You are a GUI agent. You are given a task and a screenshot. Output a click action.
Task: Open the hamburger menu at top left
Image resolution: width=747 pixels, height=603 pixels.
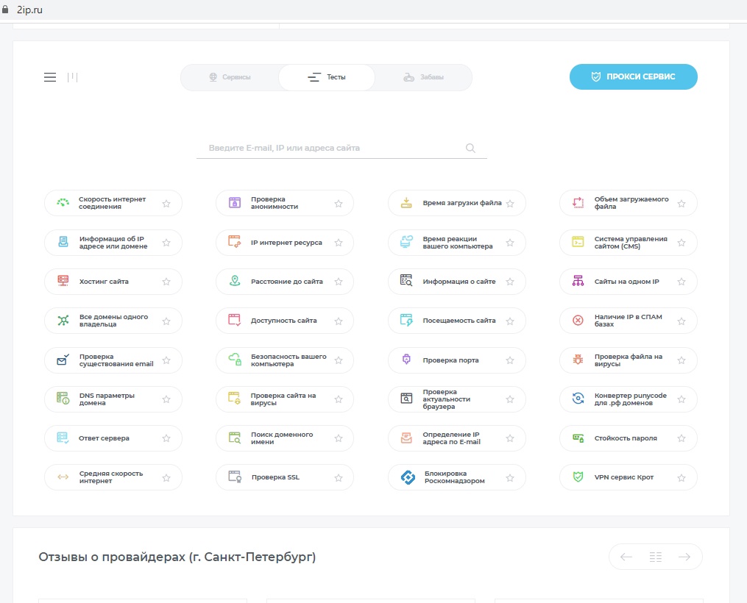[x=50, y=77]
